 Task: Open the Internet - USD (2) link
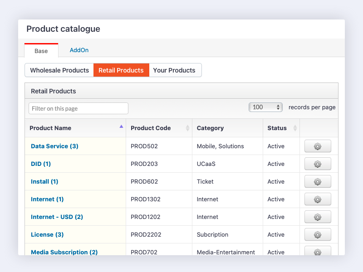point(57,217)
